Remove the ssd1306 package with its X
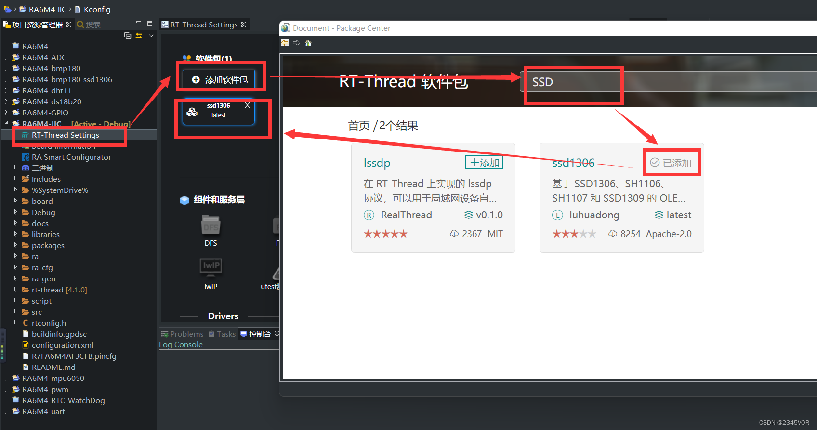The image size is (817, 430). (x=247, y=105)
